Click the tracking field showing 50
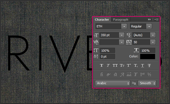 coord(141,42)
